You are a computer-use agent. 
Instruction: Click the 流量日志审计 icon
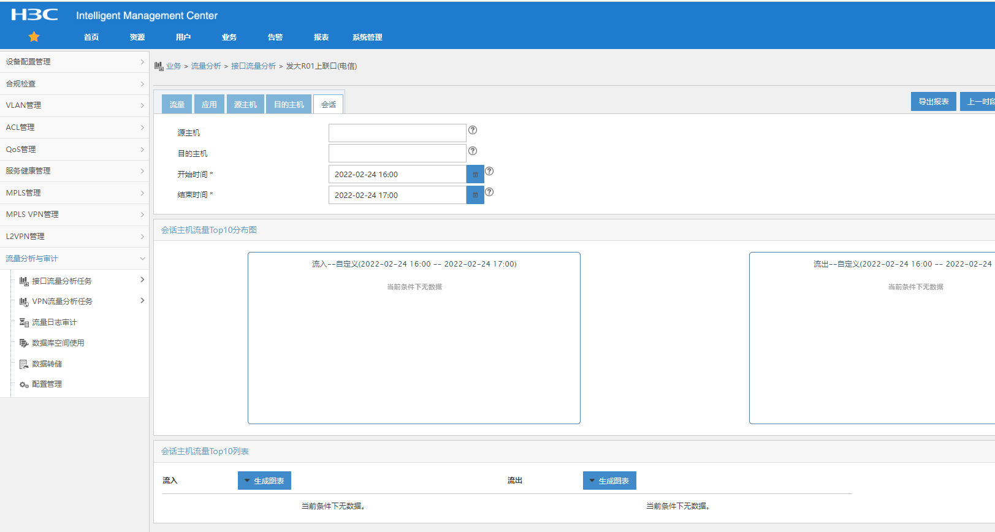[x=24, y=322]
